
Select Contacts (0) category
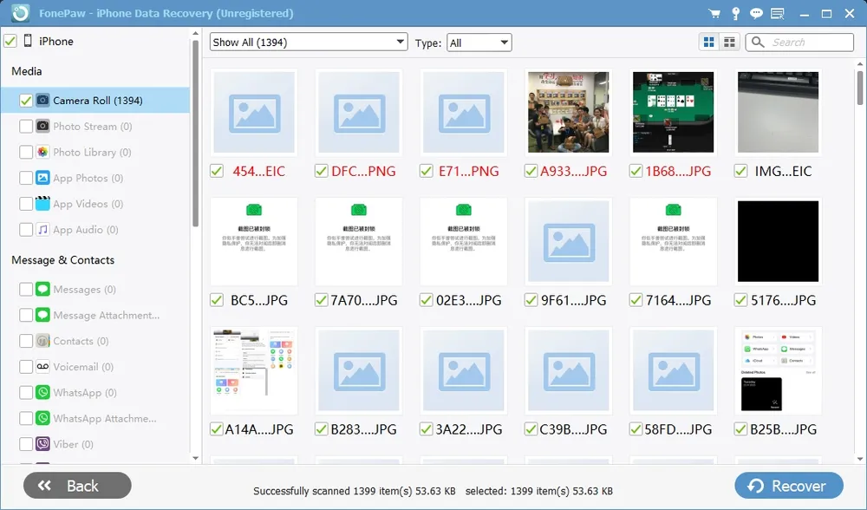click(x=81, y=341)
